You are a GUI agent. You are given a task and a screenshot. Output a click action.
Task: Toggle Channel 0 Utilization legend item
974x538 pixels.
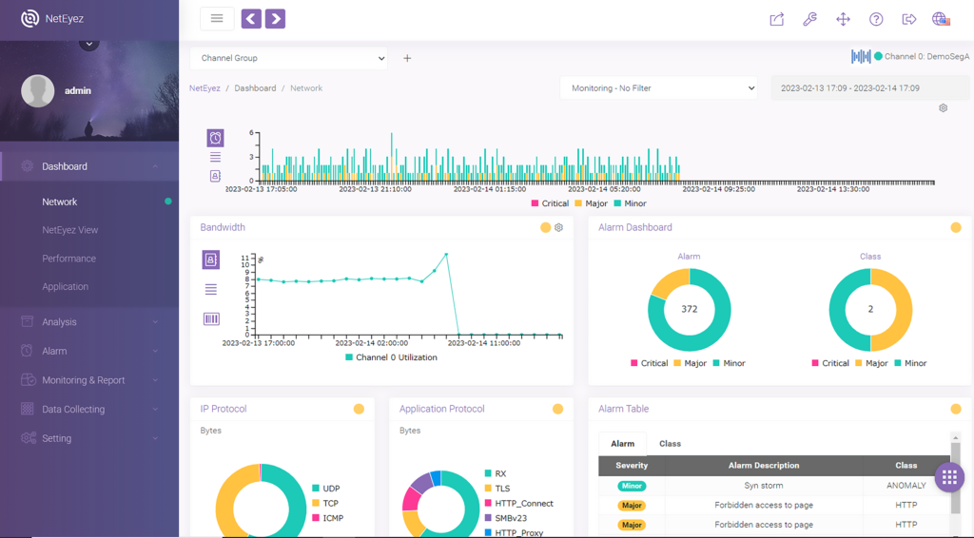391,357
